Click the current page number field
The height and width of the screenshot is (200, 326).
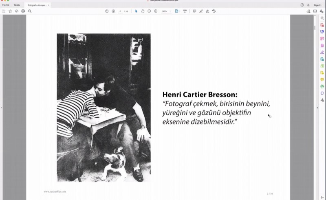click(x=121, y=11)
